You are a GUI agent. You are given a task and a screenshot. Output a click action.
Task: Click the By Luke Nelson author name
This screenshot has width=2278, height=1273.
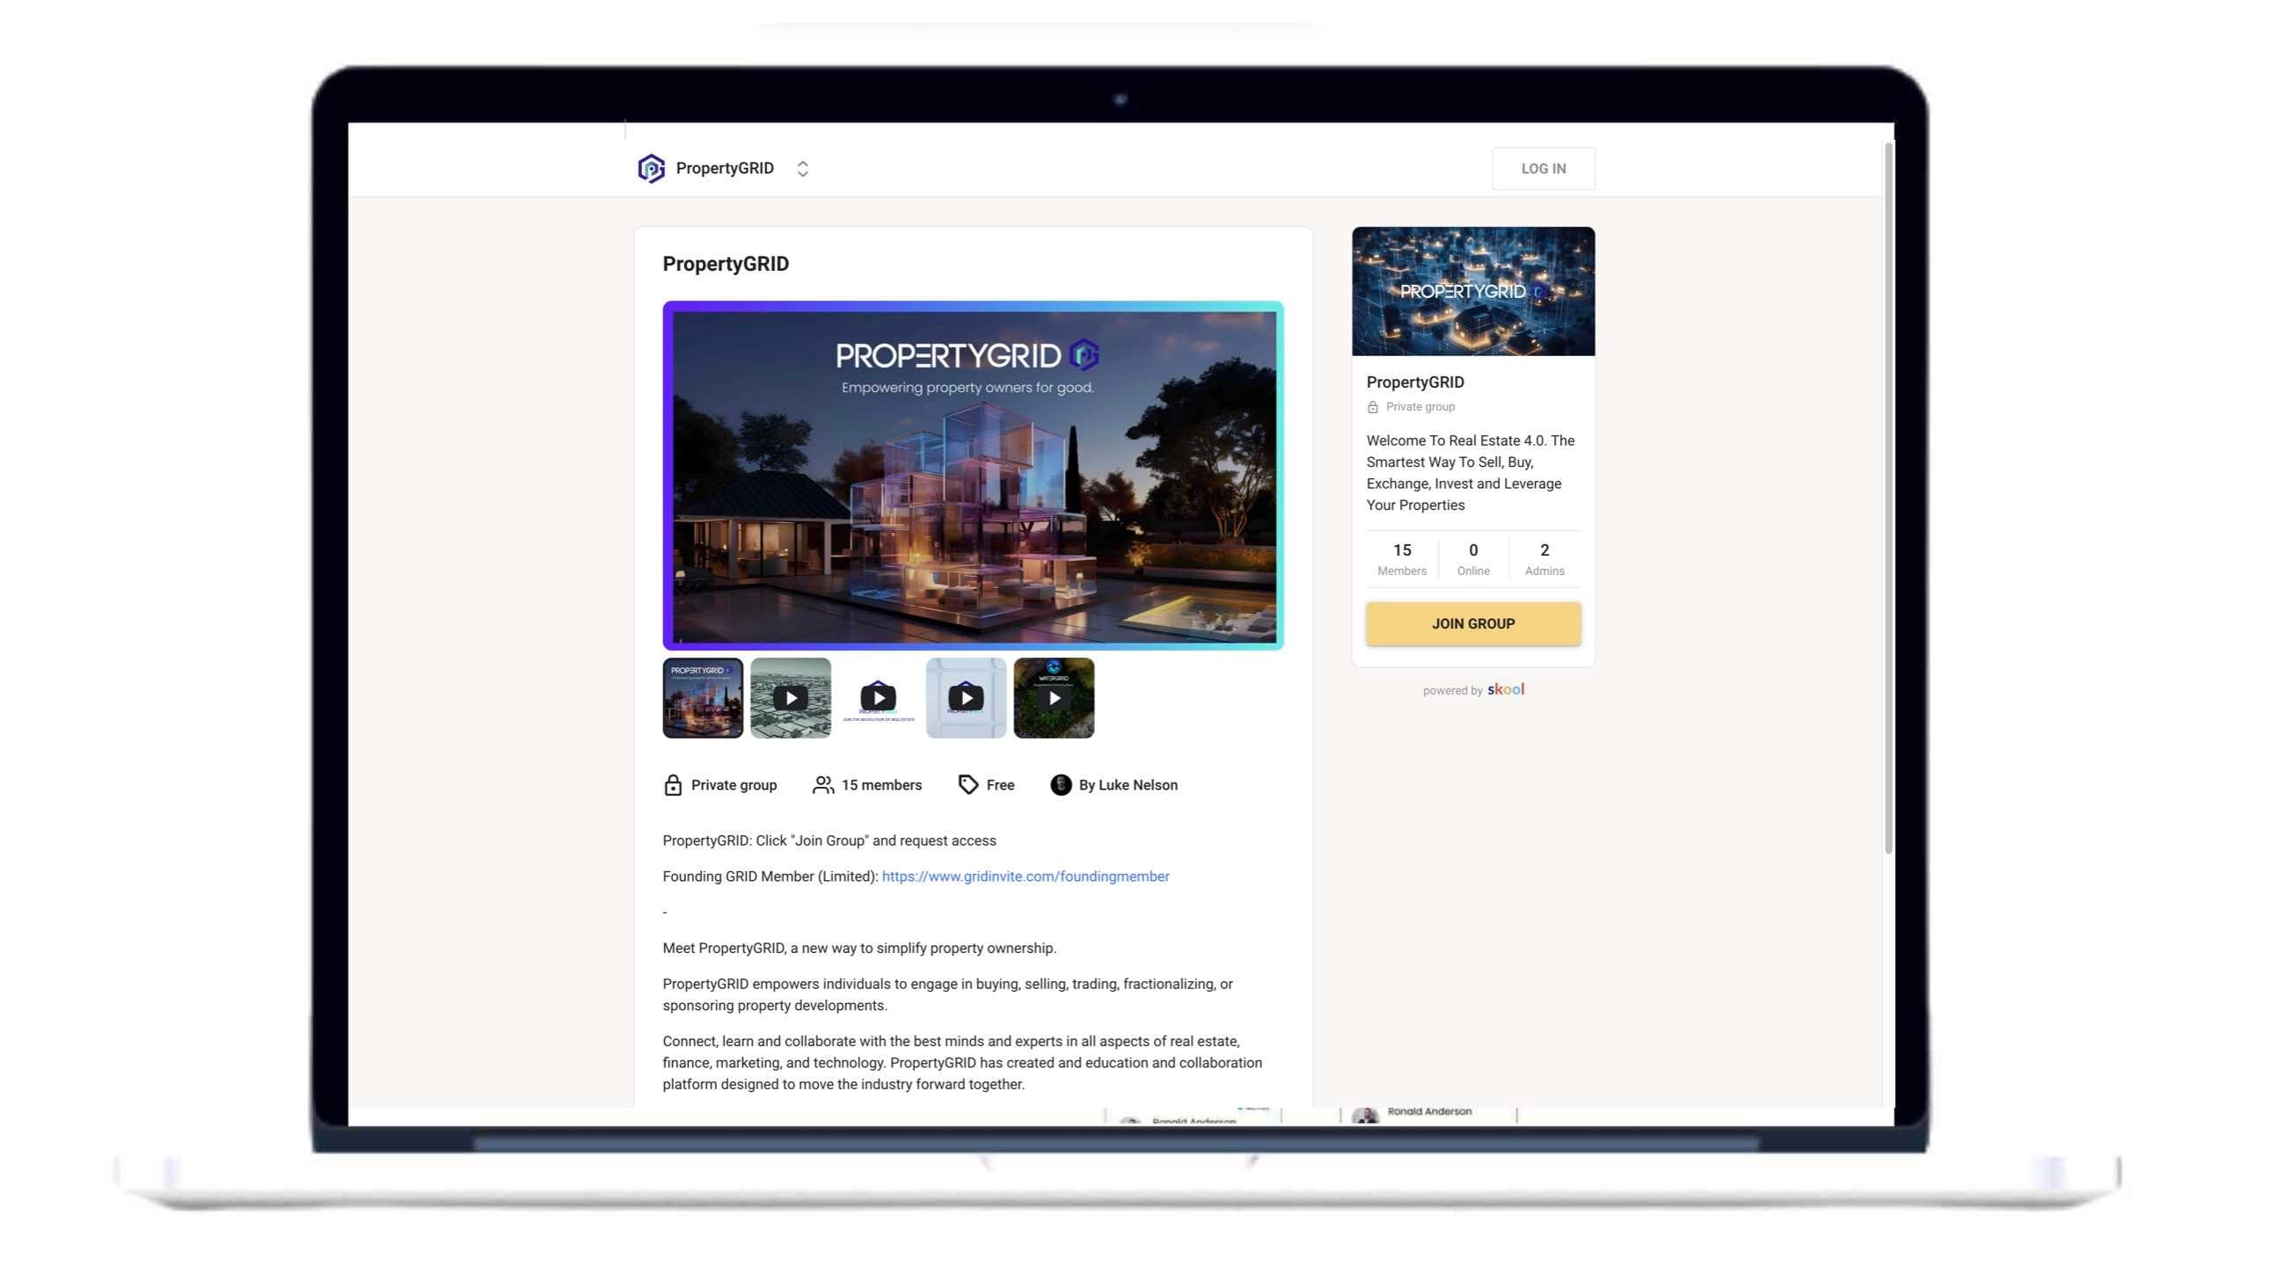1128,785
